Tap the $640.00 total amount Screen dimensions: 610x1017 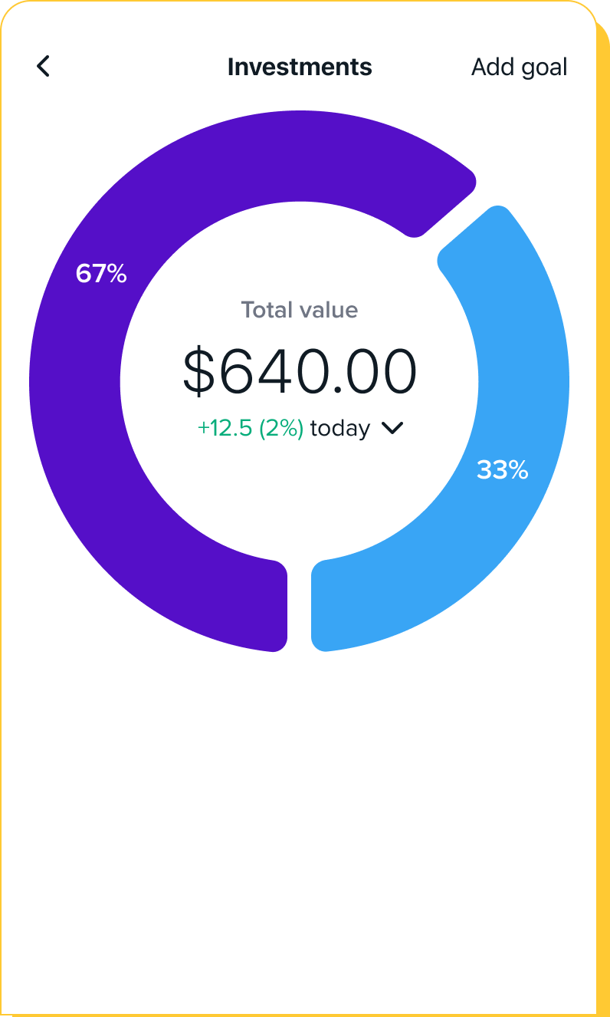coord(300,371)
